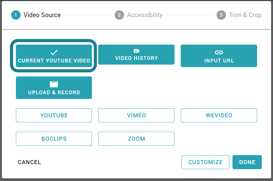
Task: Select Current YouTube Video source
Action: tap(54, 56)
